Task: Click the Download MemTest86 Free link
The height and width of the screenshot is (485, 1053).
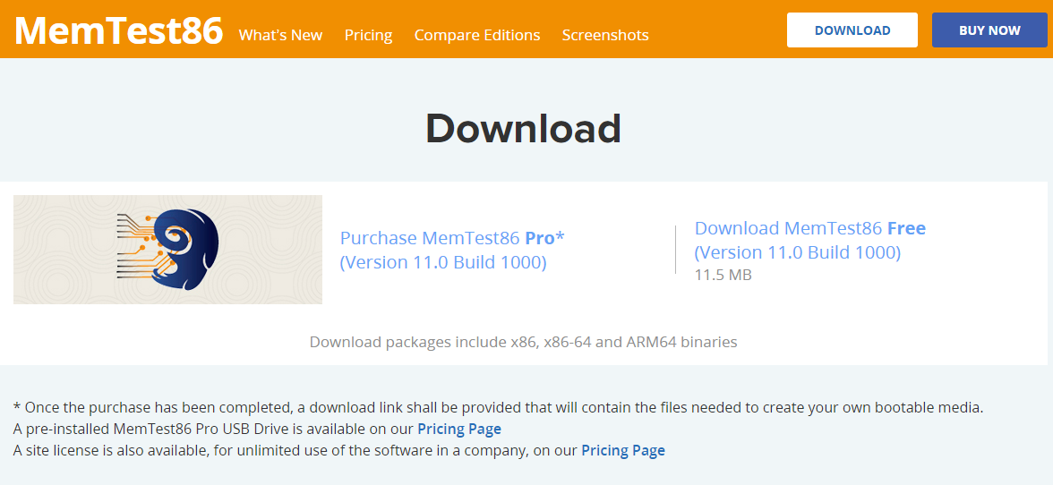Action: [809, 229]
